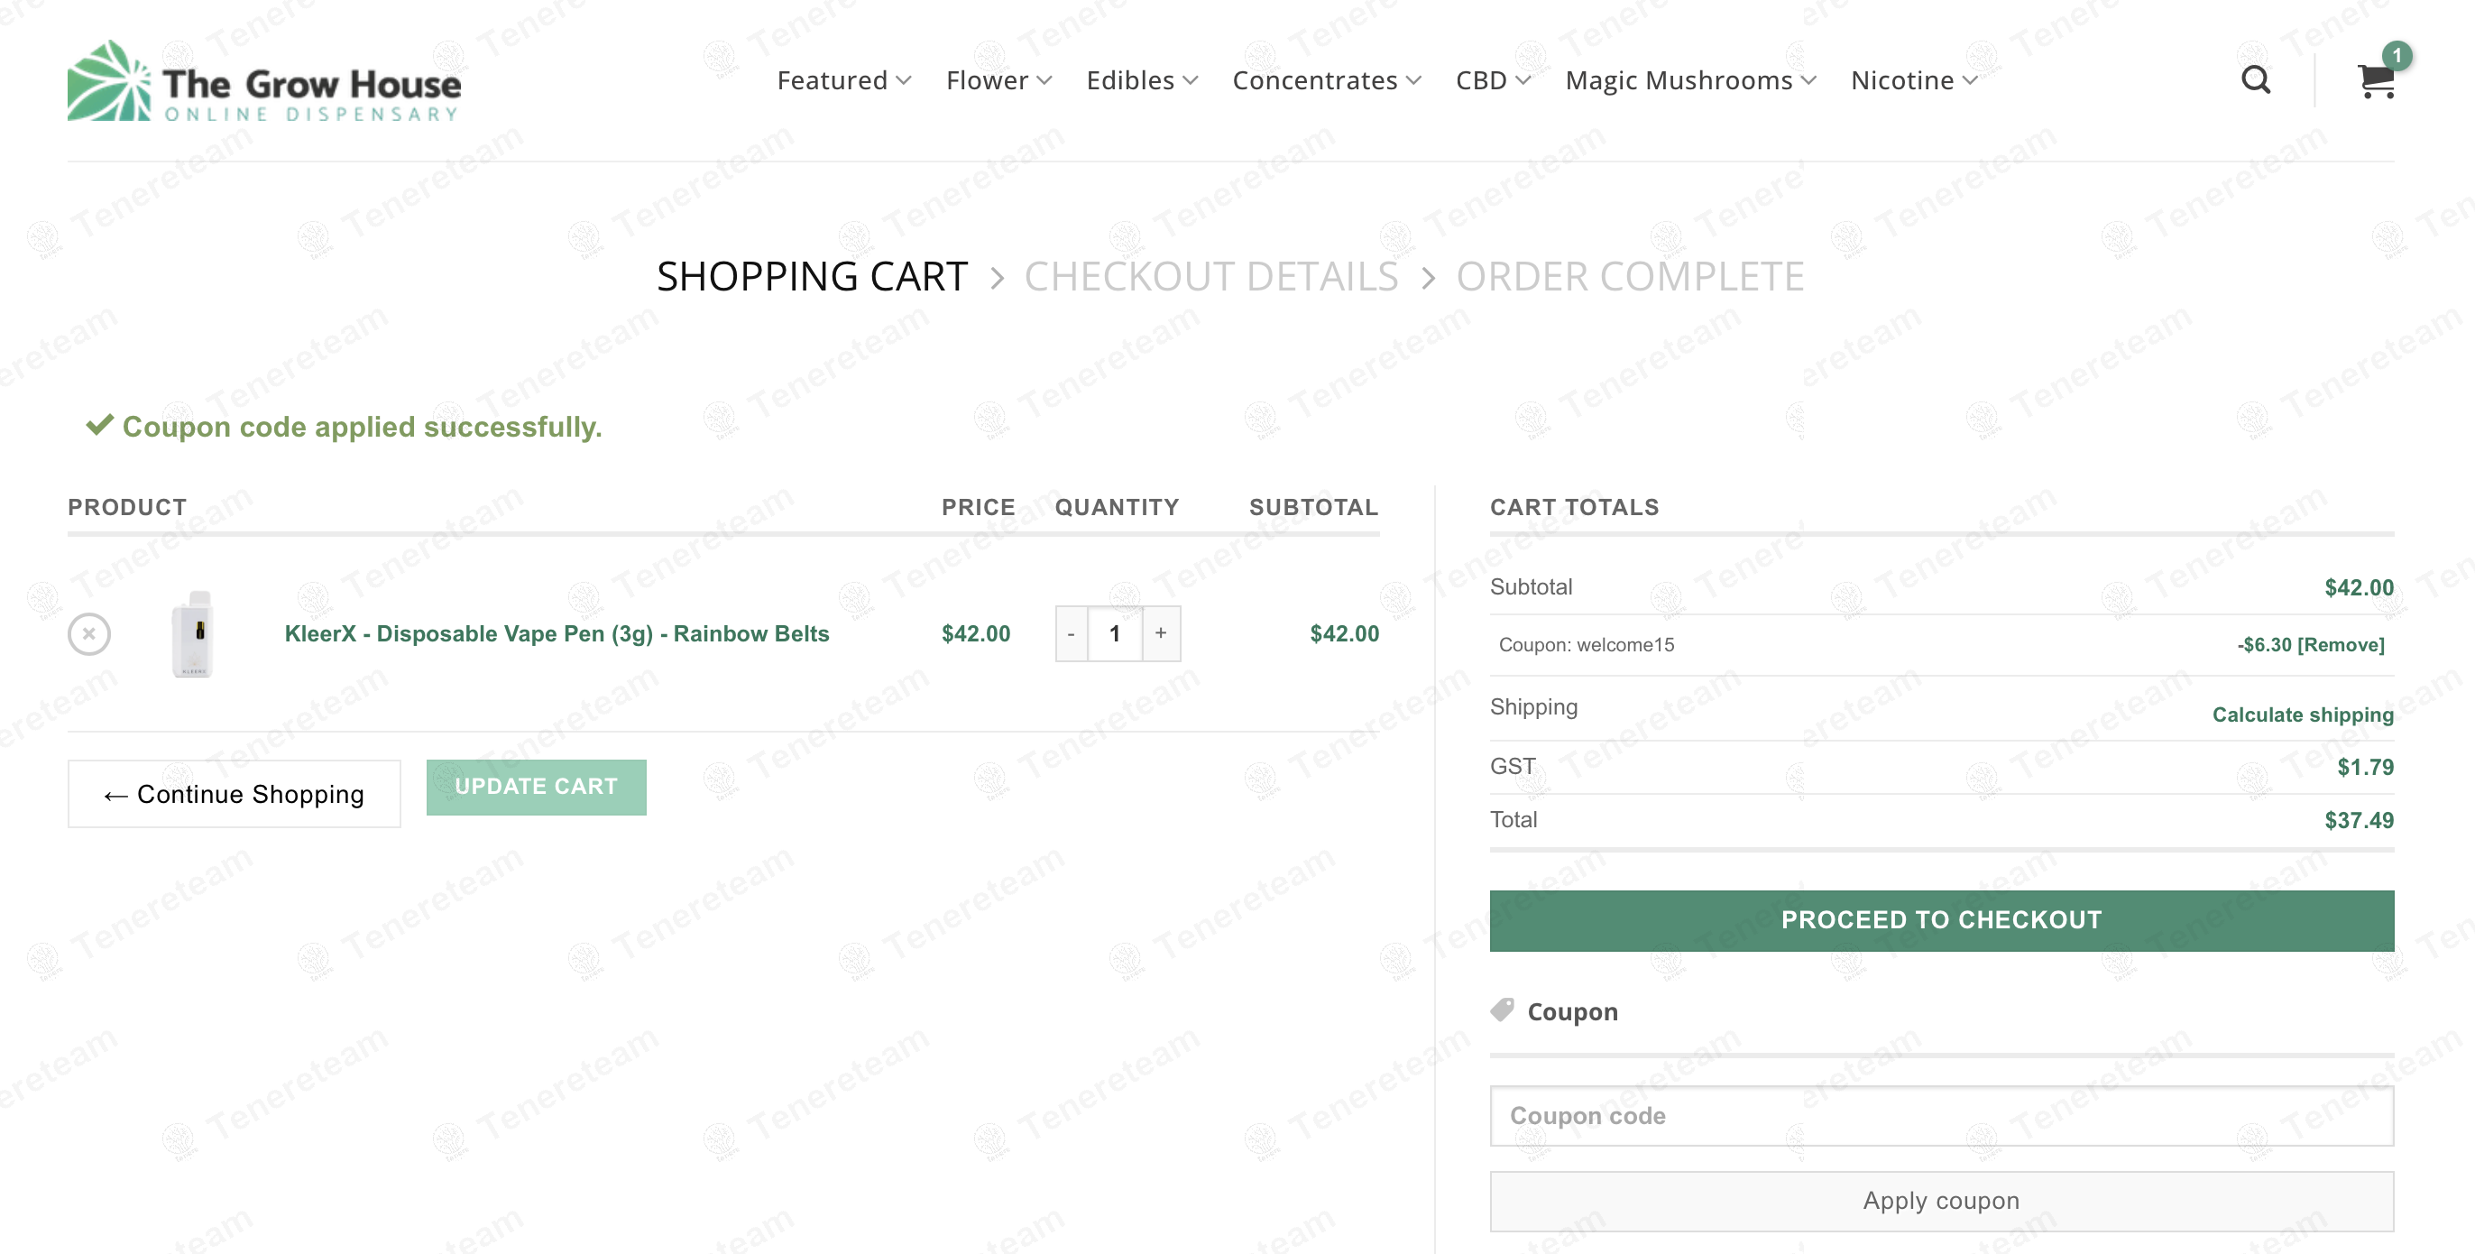This screenshot has height=1254, width=2475.
Task: Click 'Coupon code applied successfully.' message
Action: click(x=362, y=426)
